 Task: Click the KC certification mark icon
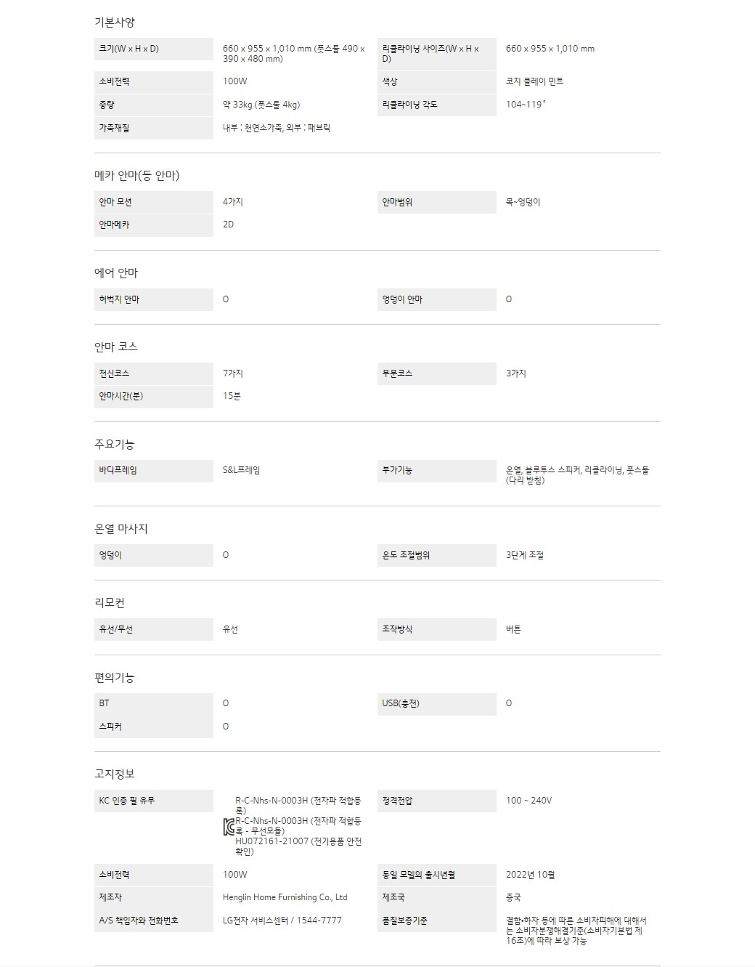229,826
